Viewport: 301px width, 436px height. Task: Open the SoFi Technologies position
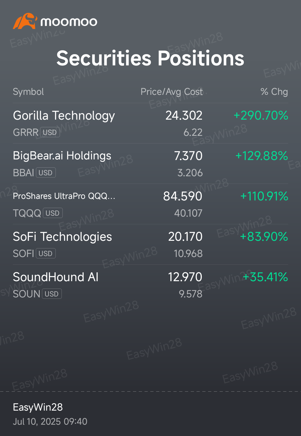point(150,244)
